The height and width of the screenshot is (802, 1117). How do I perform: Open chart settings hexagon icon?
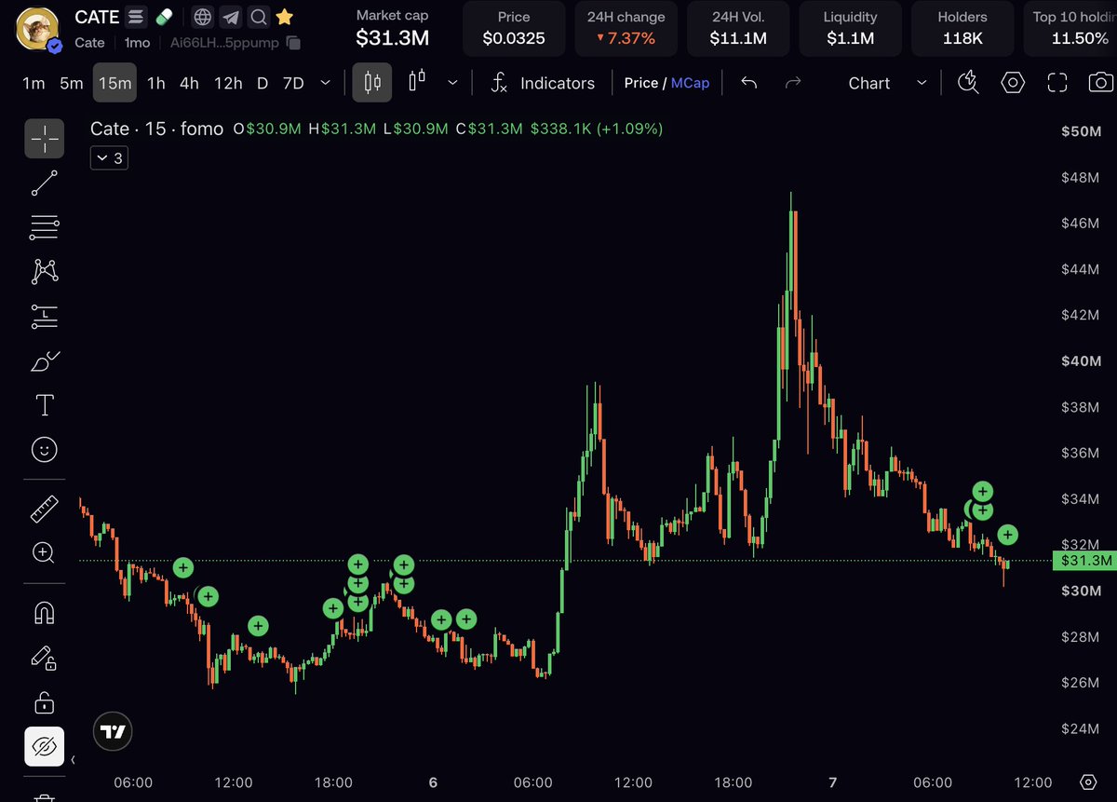1013,83
